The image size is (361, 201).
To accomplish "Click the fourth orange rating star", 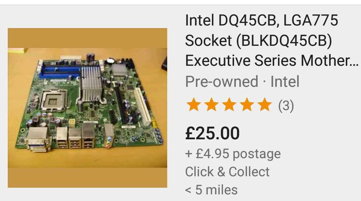I will [x=247, y=105].
